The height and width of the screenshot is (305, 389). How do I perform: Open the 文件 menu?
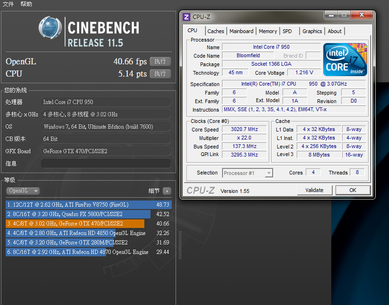(8, 4)
